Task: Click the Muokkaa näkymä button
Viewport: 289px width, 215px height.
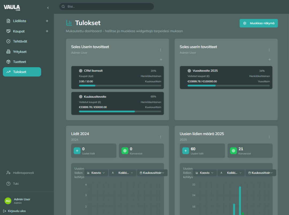Action: click(x=258, y=23)
